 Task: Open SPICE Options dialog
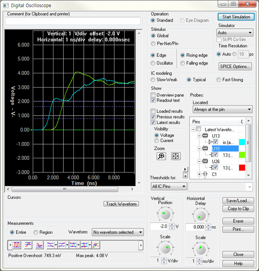[x=235, y=67]
